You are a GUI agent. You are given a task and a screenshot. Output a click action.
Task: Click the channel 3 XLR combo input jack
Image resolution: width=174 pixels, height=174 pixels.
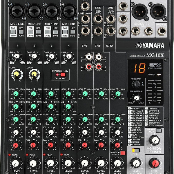pos(52,11)
